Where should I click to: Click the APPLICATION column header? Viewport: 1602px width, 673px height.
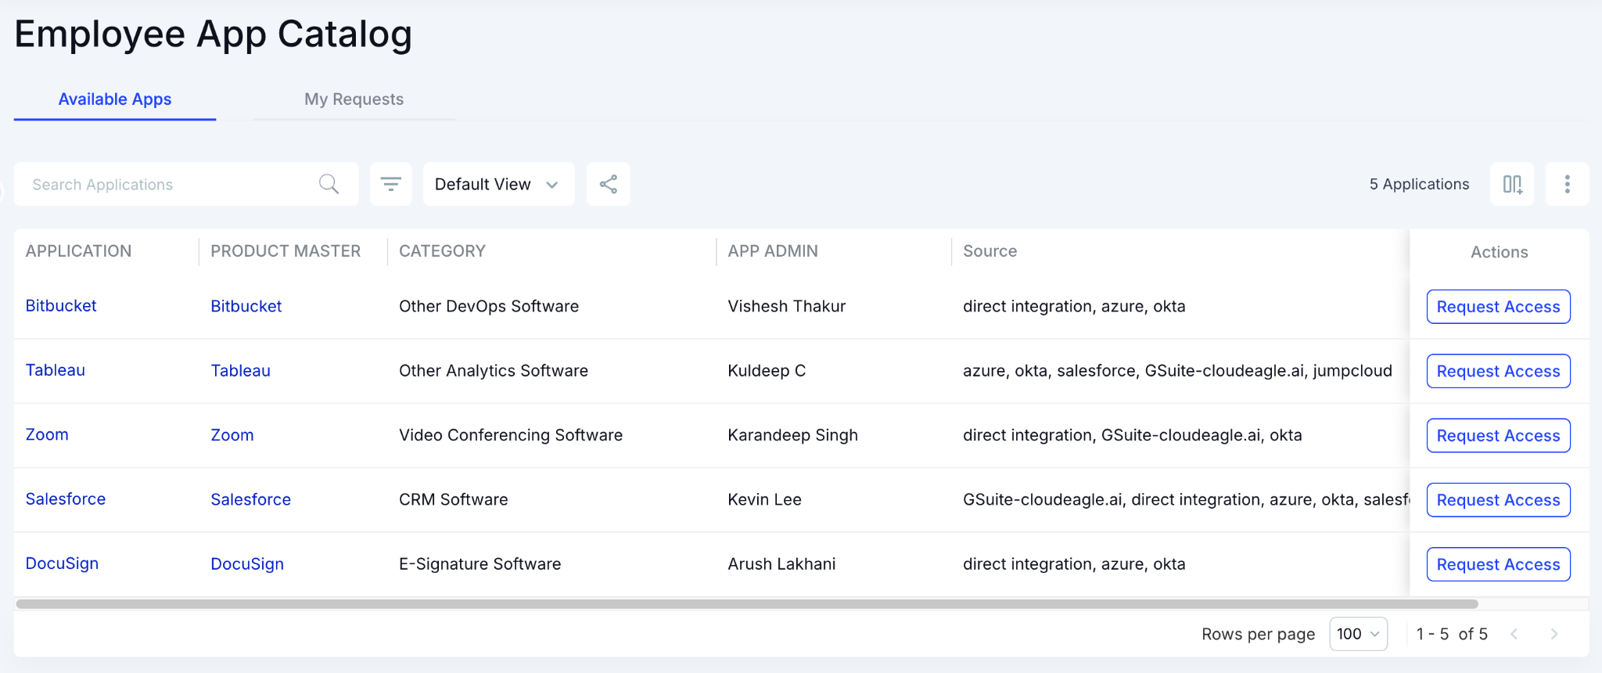click(x=78, y=251)
